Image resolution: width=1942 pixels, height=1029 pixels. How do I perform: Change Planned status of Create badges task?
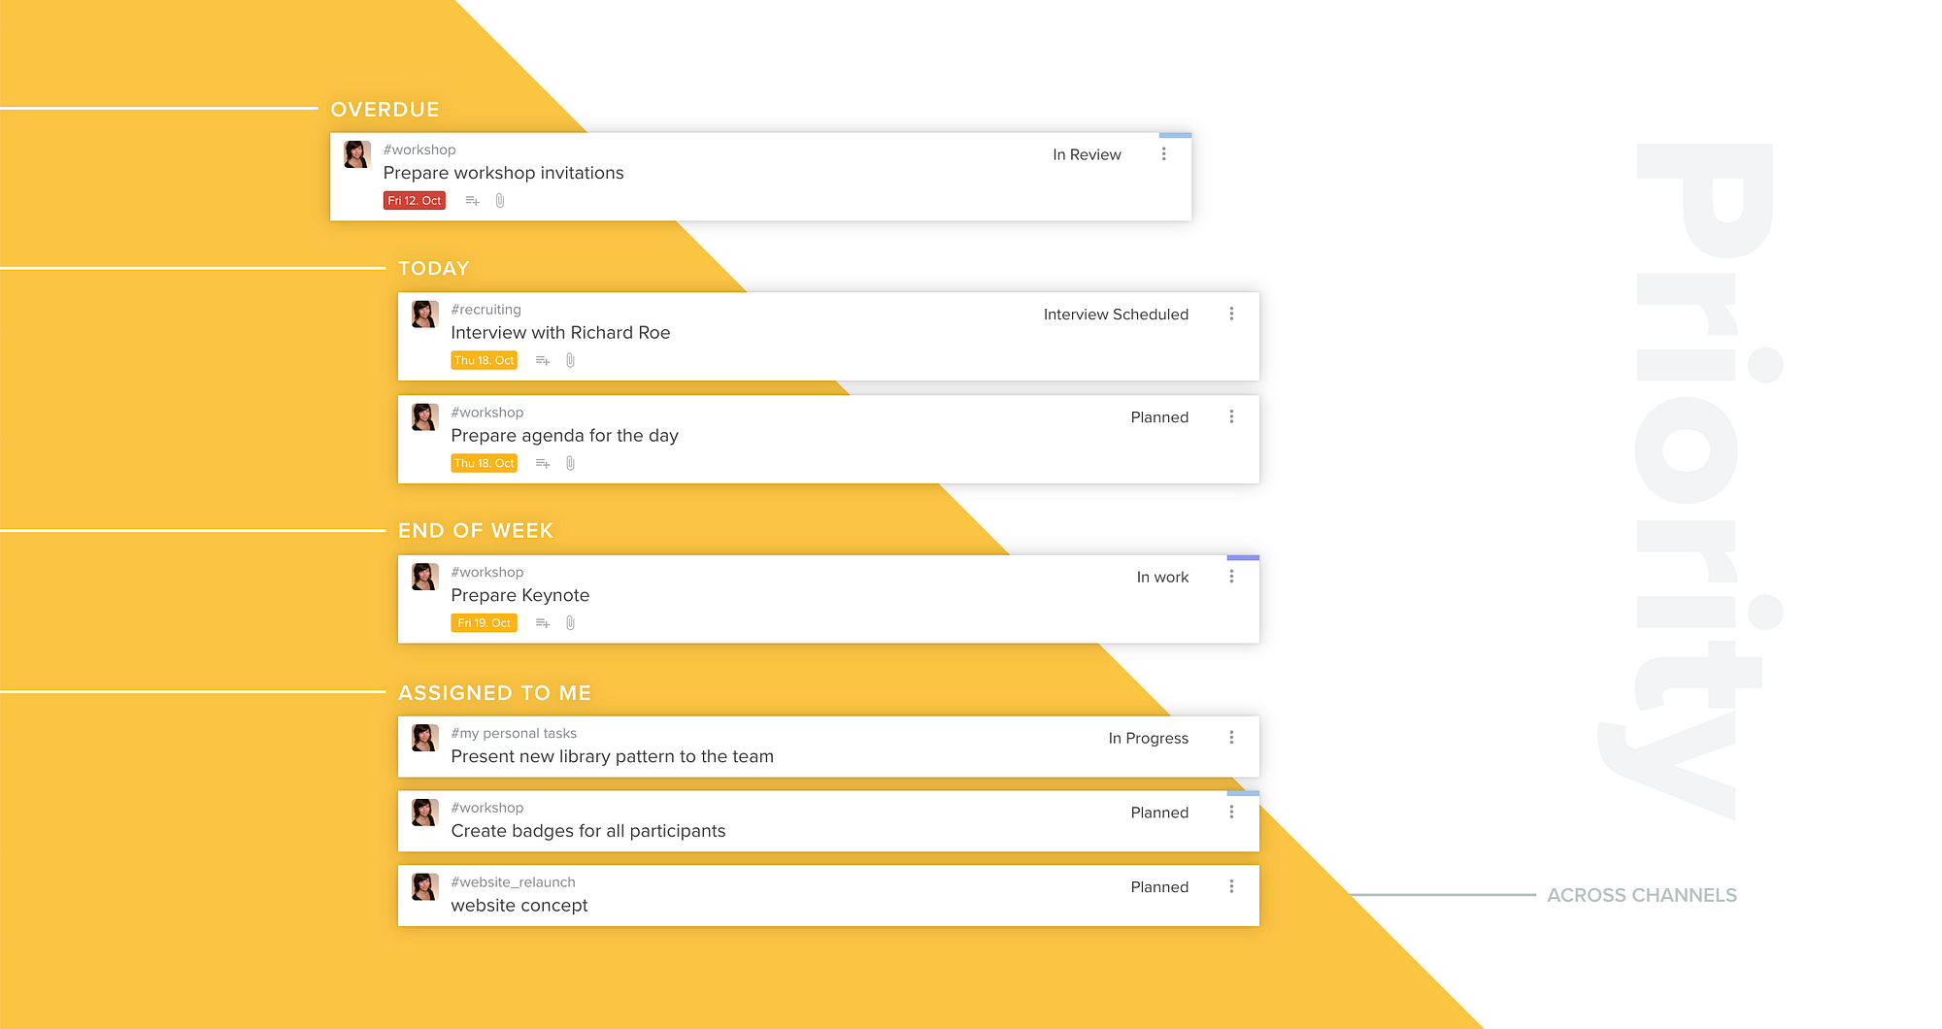click(x=1159, y=813)
